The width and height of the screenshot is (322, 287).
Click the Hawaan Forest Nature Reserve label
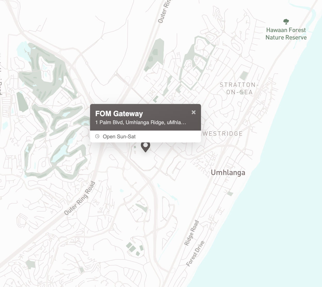[286, 34]
